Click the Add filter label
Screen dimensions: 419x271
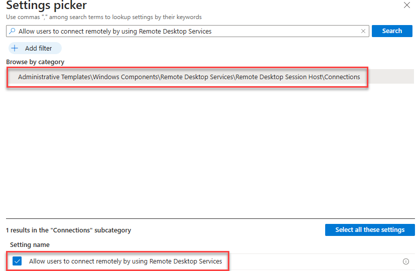coord(39,49)
